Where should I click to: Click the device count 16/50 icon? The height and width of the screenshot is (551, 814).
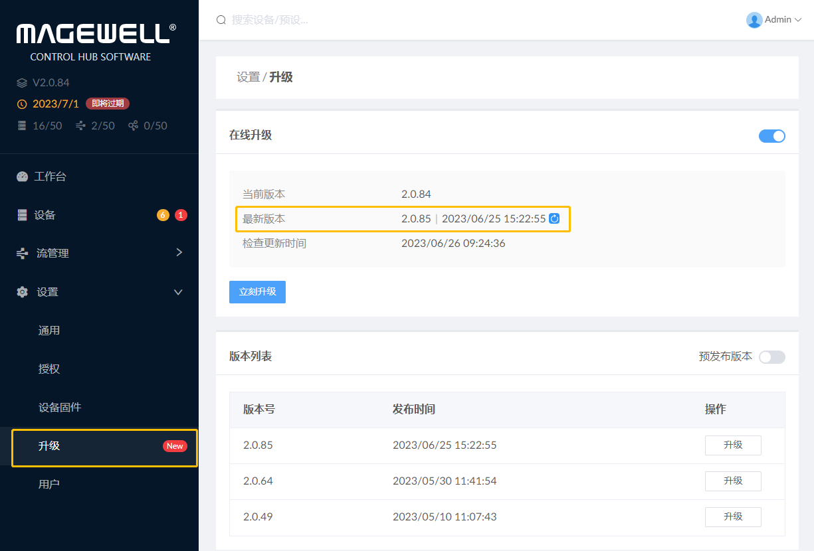click(21, 125)
